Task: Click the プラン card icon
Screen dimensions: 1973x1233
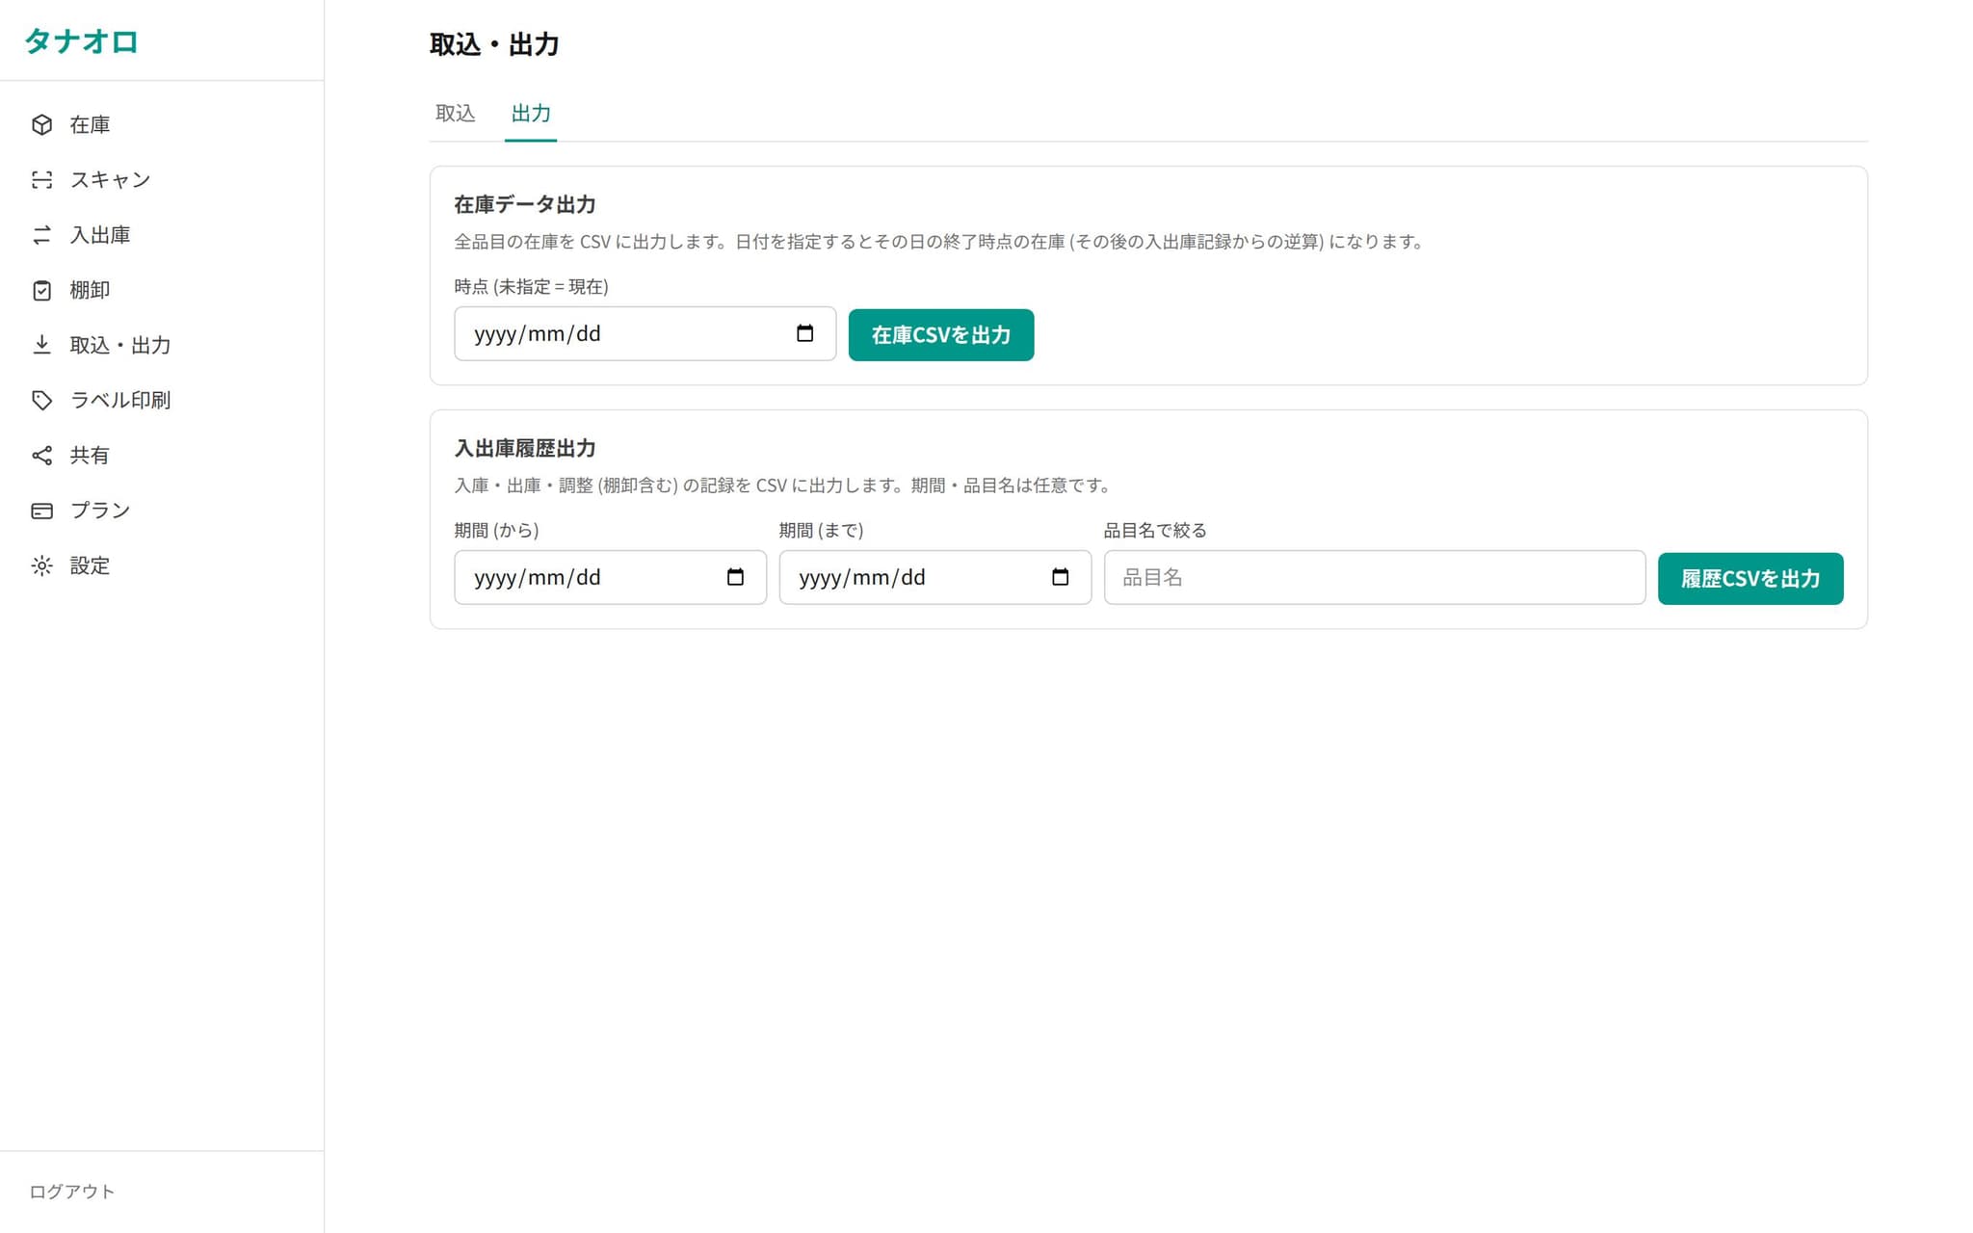Action: (41, 511)
